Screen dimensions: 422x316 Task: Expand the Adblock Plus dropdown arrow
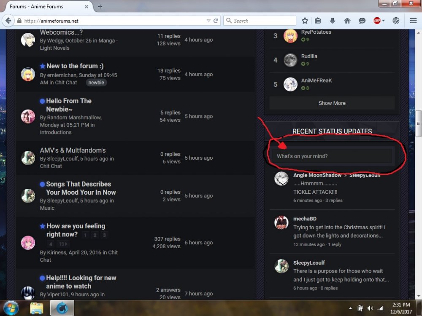pos(383,20)
